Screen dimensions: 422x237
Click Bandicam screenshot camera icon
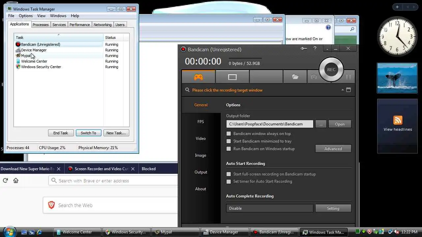pyautogui.click(x=314, y=77)
